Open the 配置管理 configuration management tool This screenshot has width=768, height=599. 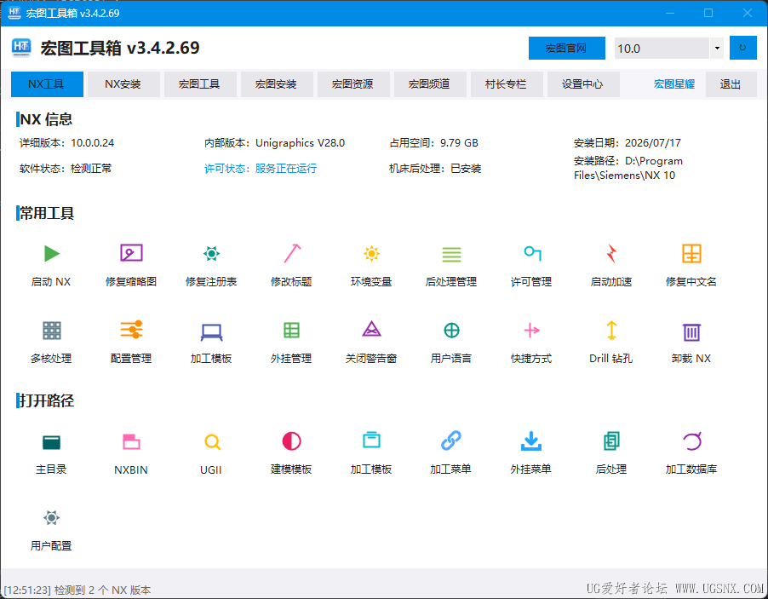(x=131, y=330)
